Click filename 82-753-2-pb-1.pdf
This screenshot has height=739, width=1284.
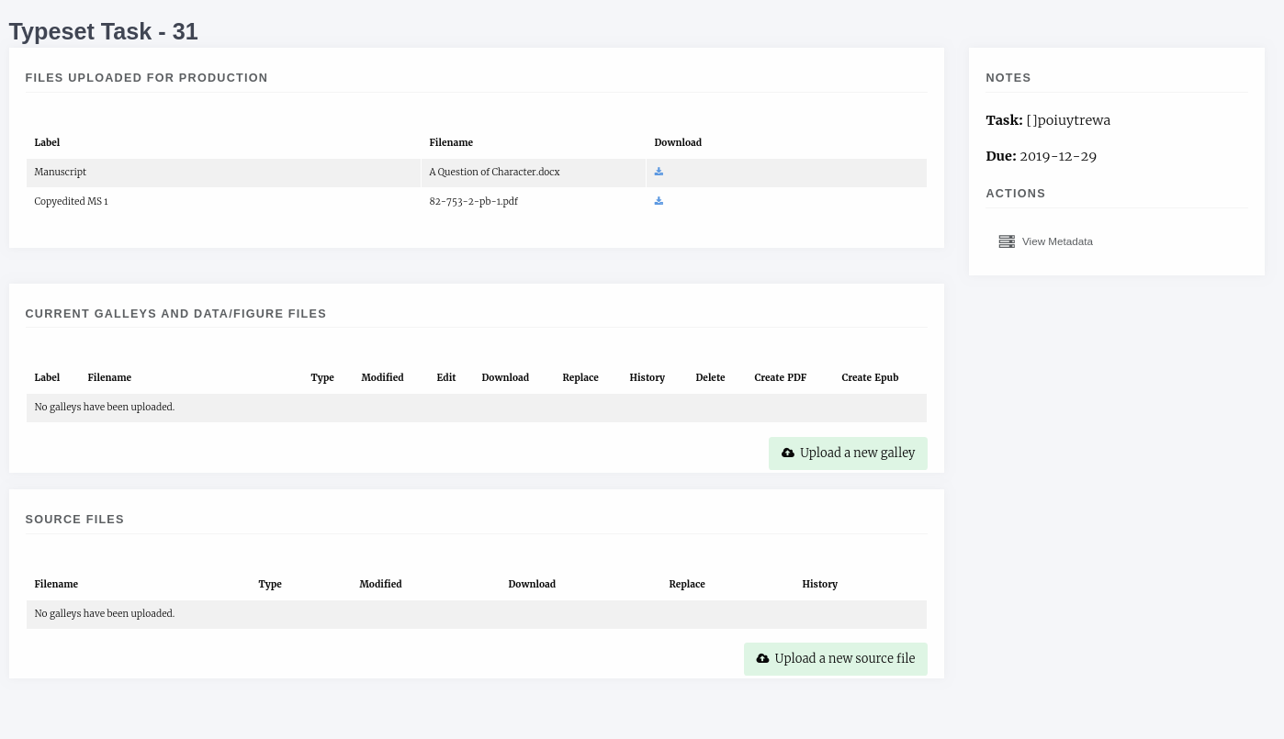tap(473, 201)
